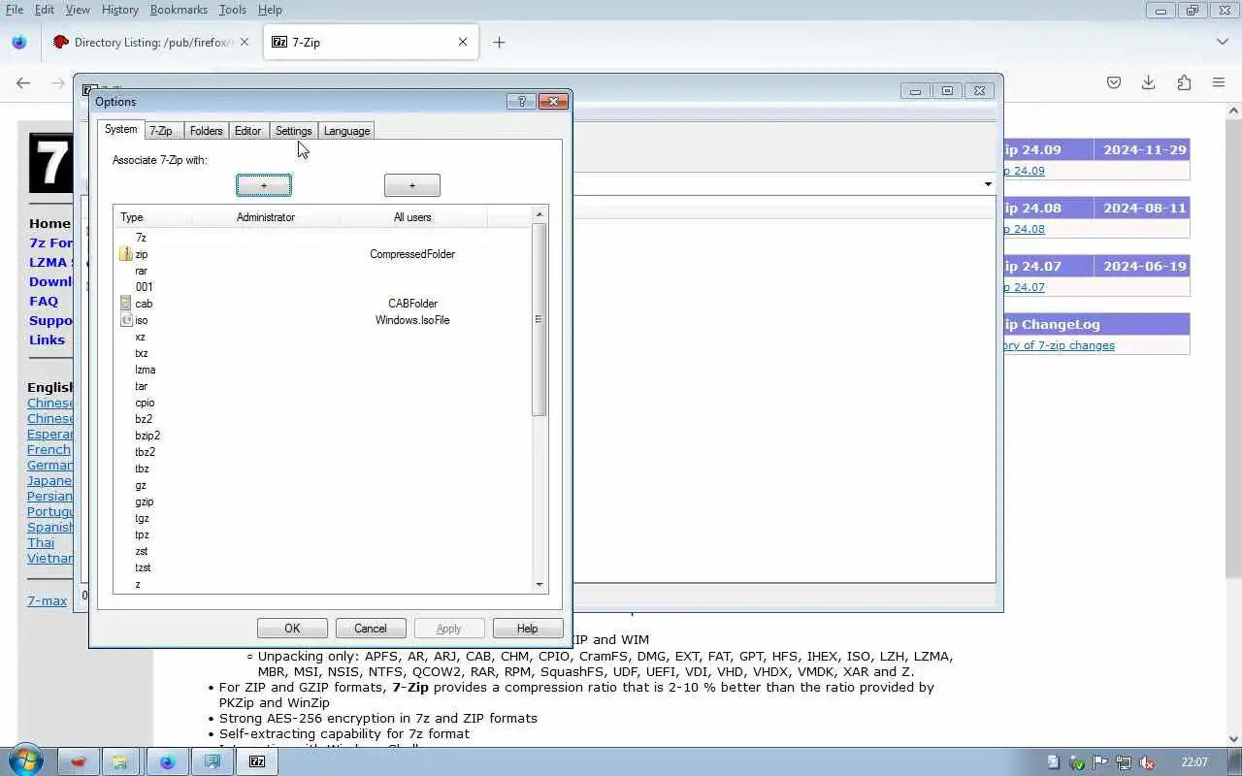Go back with the Firefox back arrow
The width and height of the screenshot is (1242, 776).
pyautogui.click(x=23, y=82)
